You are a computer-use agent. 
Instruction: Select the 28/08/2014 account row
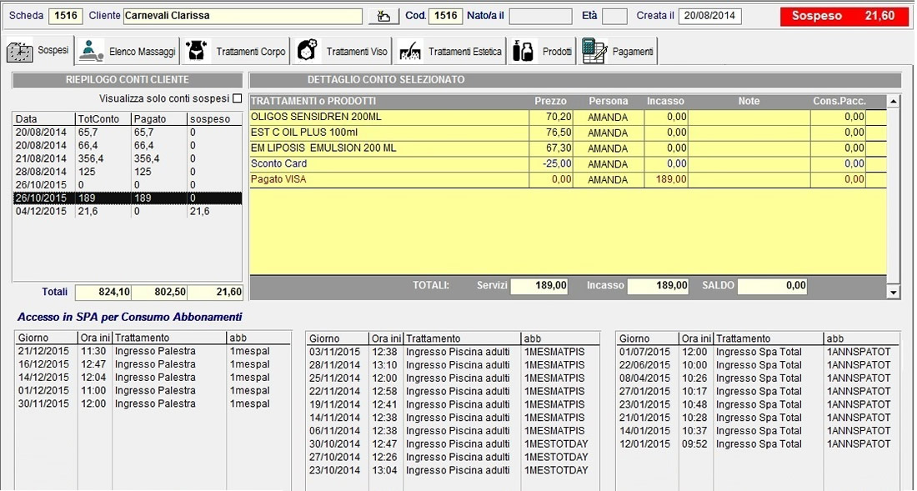click(128, 172)
